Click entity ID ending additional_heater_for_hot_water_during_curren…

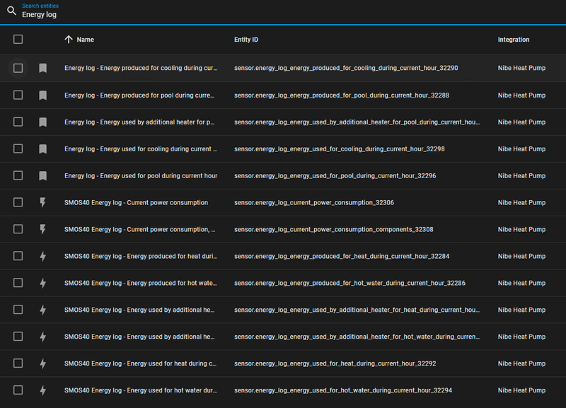click(357, 337)
